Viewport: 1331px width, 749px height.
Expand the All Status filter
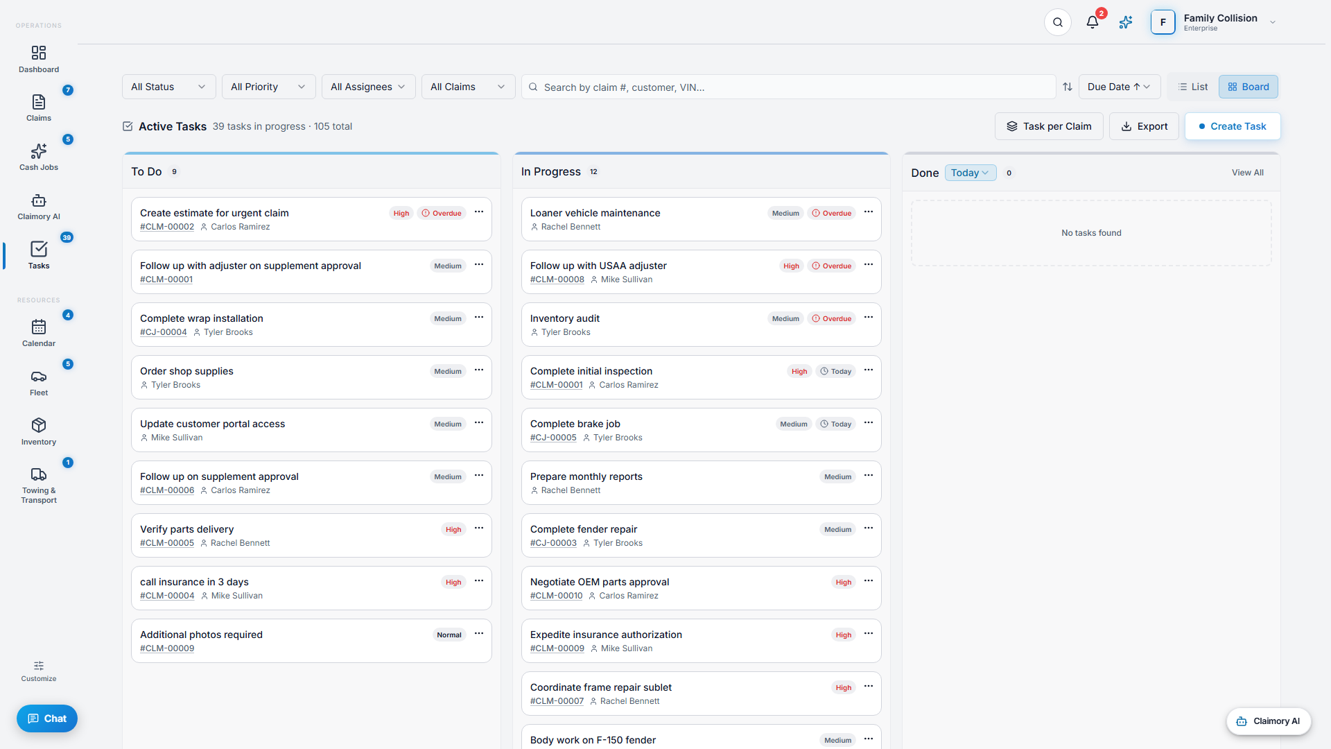point(168,87)
